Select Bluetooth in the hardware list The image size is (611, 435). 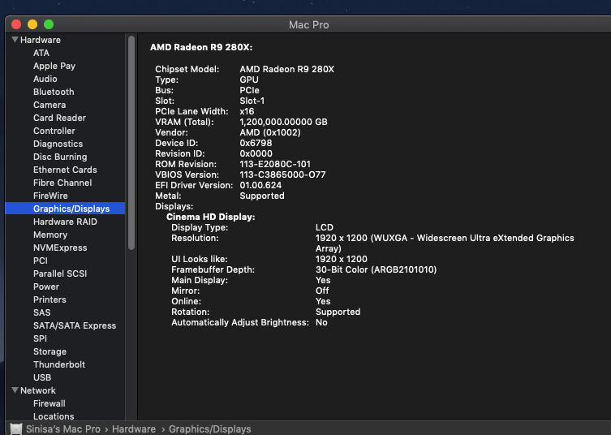pos(54,92)
